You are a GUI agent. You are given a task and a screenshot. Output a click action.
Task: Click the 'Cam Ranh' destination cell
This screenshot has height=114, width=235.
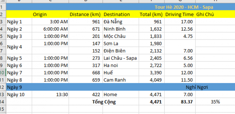[121, 80]
